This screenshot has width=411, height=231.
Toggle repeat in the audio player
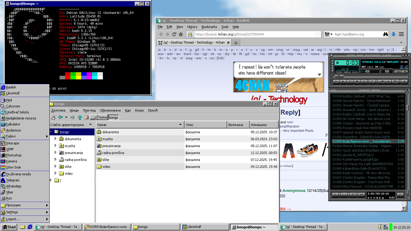point(396,82)
